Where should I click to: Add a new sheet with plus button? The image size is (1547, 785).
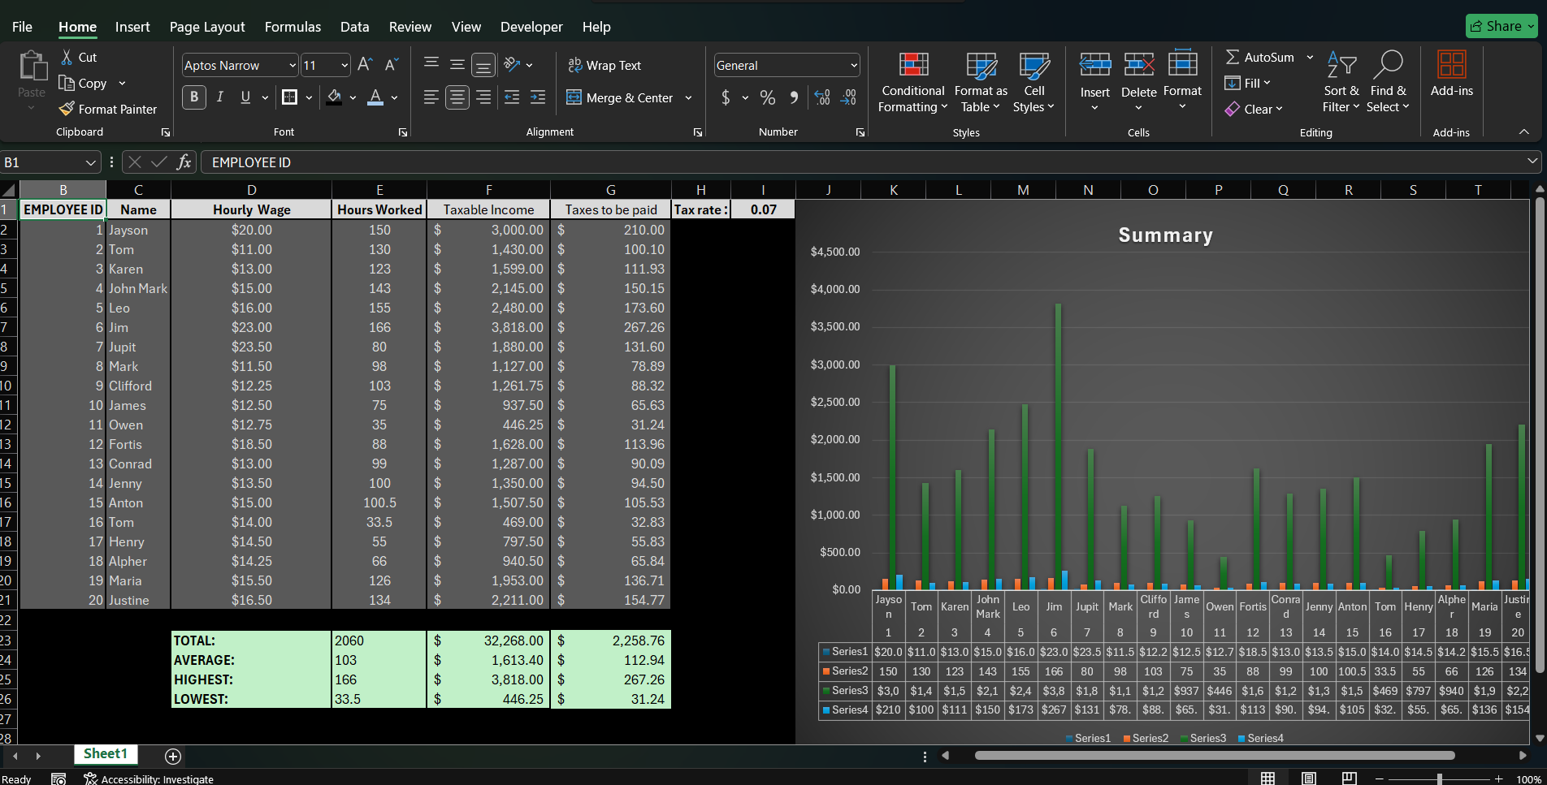coord(172,756)
